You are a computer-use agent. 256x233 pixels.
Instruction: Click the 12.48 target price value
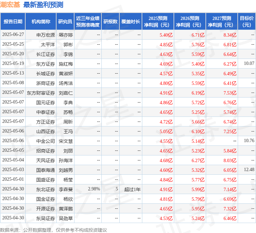249,169
